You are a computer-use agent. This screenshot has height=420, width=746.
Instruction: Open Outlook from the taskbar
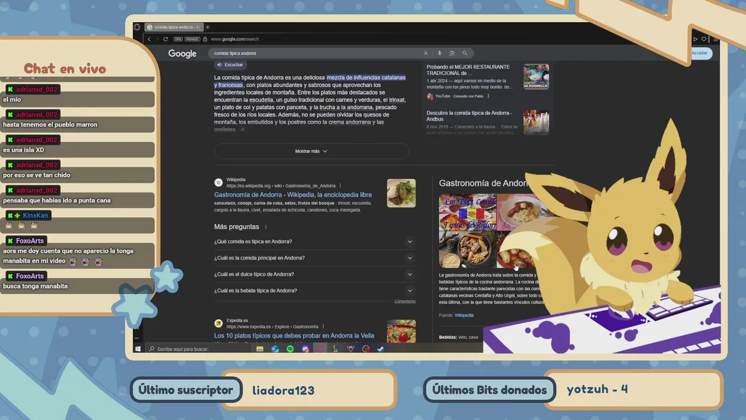(x=275, y=349)
